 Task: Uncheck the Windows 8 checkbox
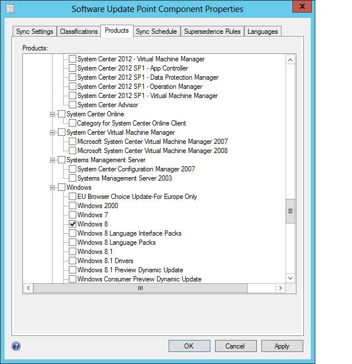point(72,224)
